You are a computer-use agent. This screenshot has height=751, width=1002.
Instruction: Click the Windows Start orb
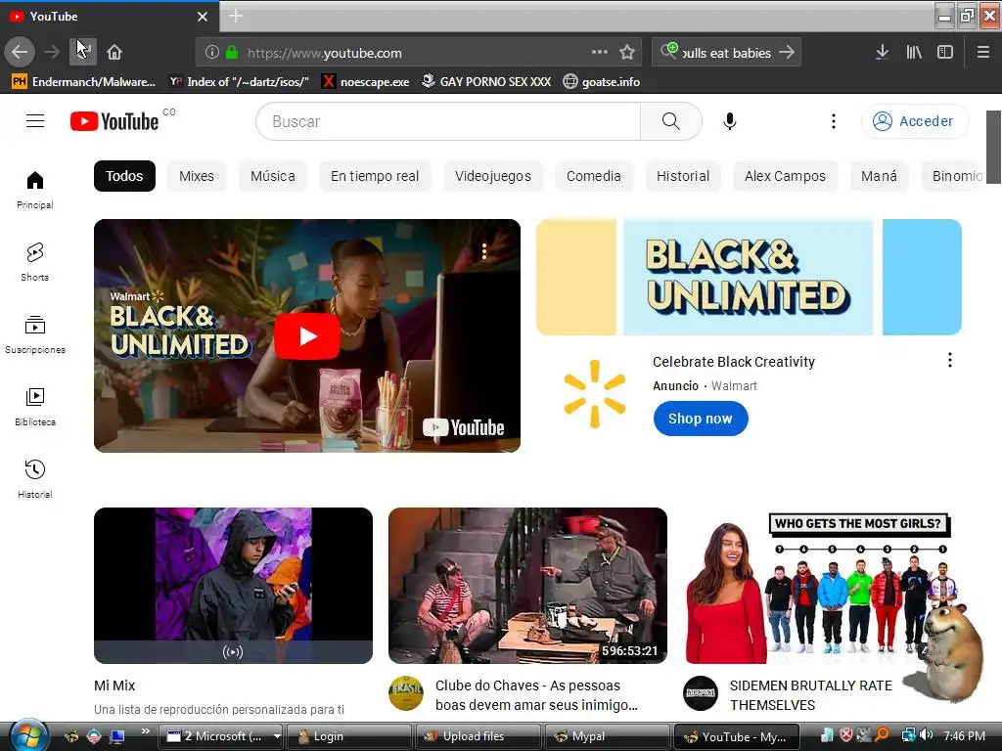tap(26, 735)
